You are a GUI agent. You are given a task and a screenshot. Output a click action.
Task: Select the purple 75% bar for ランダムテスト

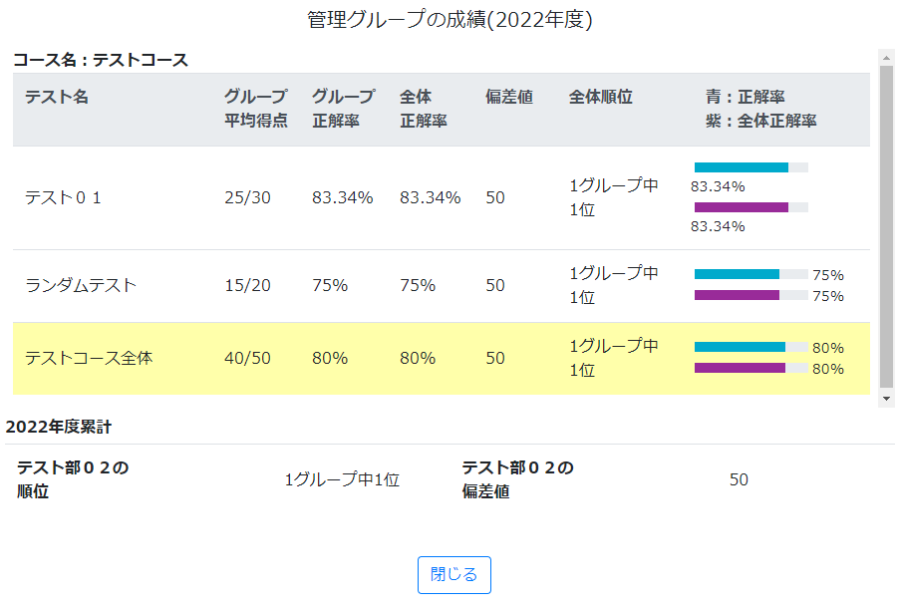737,295
